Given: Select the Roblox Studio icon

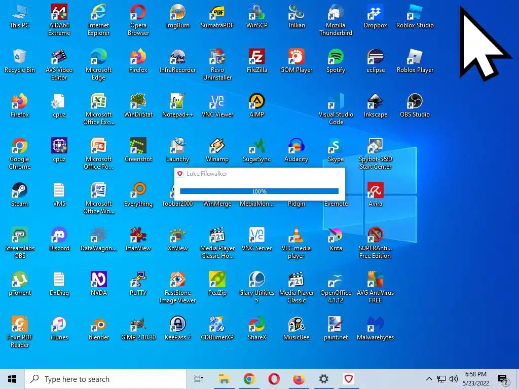Looking at the screenshot, I should pyautogui.click(x=415, y=17).
